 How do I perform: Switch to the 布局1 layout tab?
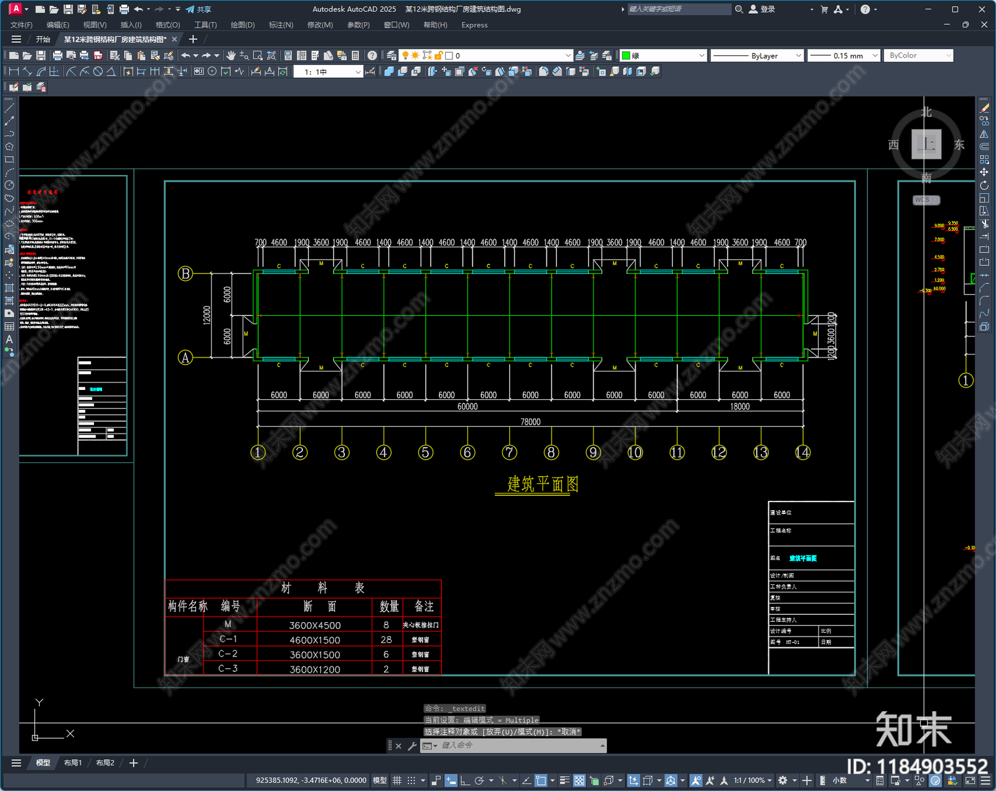pos(73,762)
